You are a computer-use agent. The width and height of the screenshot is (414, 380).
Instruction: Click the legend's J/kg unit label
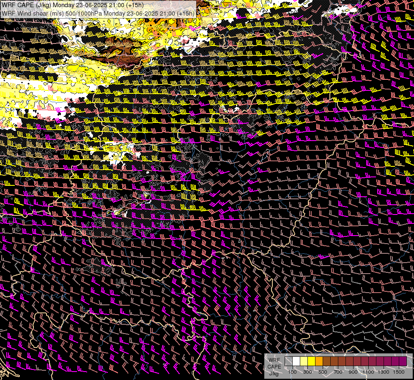coord(274,374)
